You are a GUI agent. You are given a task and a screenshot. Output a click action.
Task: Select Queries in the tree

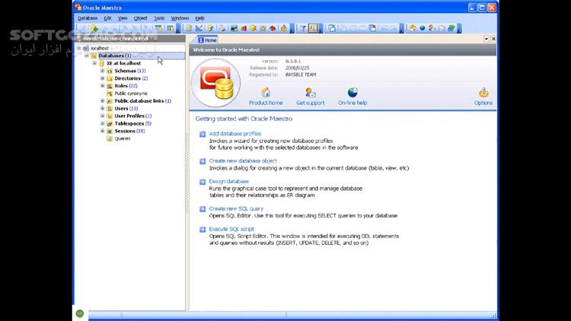click(x=123, y=138)
